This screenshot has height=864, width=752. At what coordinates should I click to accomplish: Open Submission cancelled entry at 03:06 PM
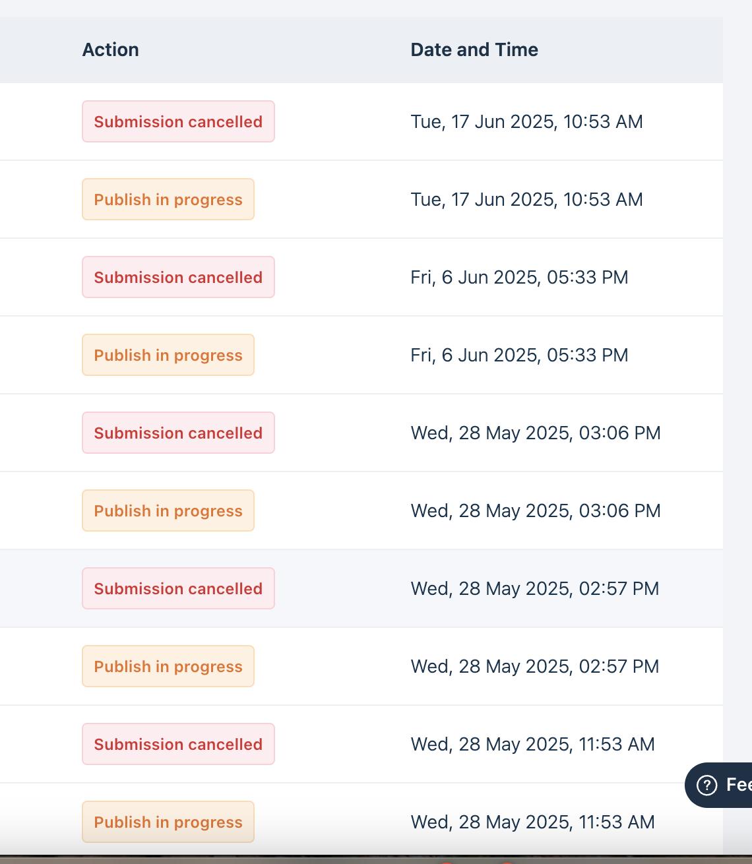(x=178, y=433)
